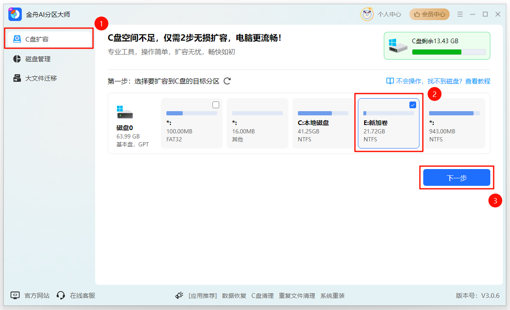Image resolution: width=510 pixels, height=310 pixels.
Task: Click the 基本盘，GPT text
Action: (132, 144)
